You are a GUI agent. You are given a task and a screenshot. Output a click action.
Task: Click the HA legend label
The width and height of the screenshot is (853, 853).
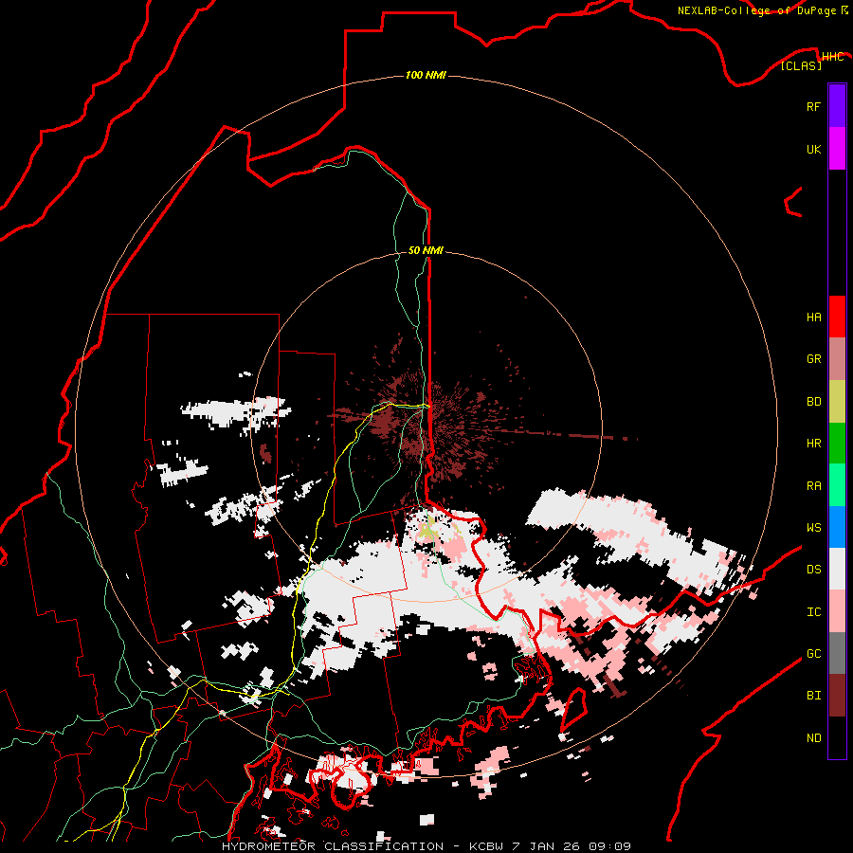tap(813, 318)
